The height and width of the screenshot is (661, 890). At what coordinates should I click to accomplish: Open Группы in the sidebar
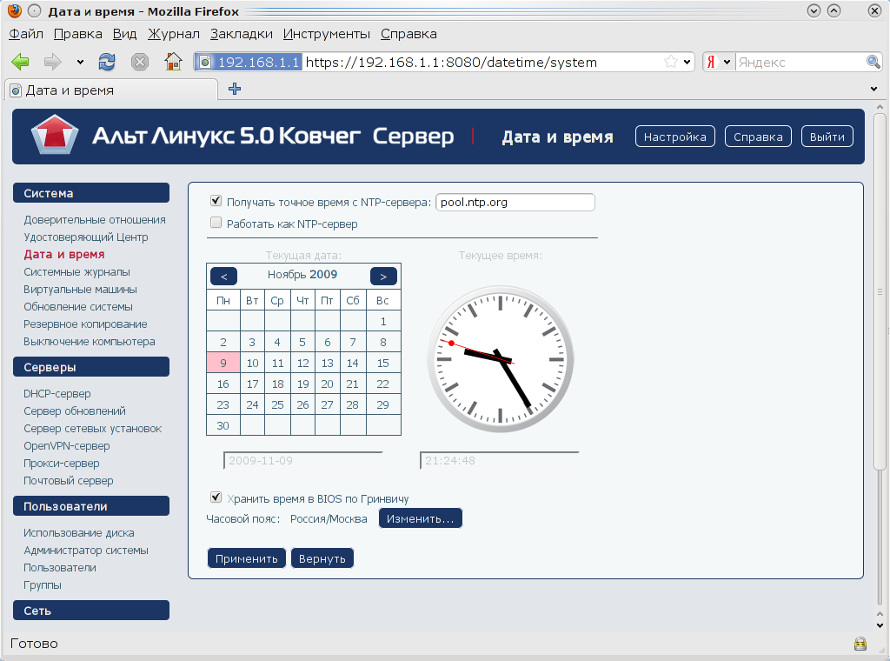pyautogui.click(x=42, y=585)
